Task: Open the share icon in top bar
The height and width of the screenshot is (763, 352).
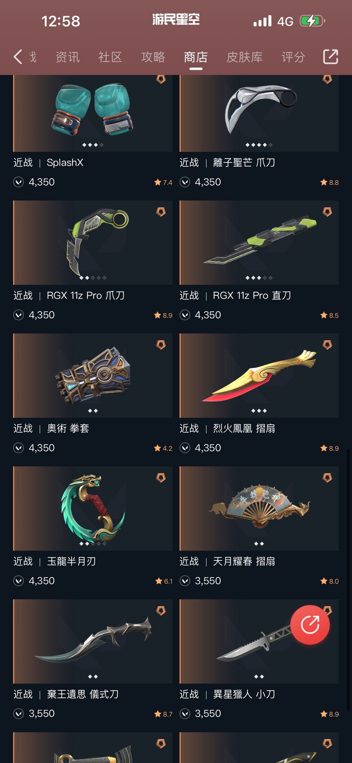Action: (x=330, y=57)
